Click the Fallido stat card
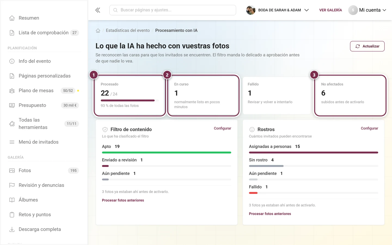 point(277,96)
